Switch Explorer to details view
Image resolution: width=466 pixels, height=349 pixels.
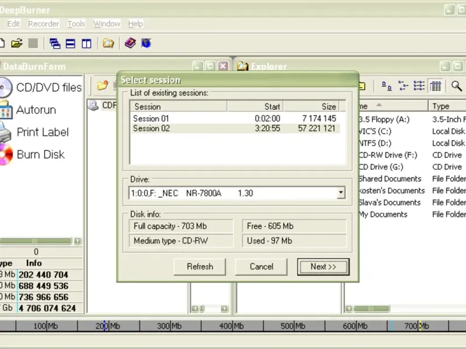(x=435, y=86)
